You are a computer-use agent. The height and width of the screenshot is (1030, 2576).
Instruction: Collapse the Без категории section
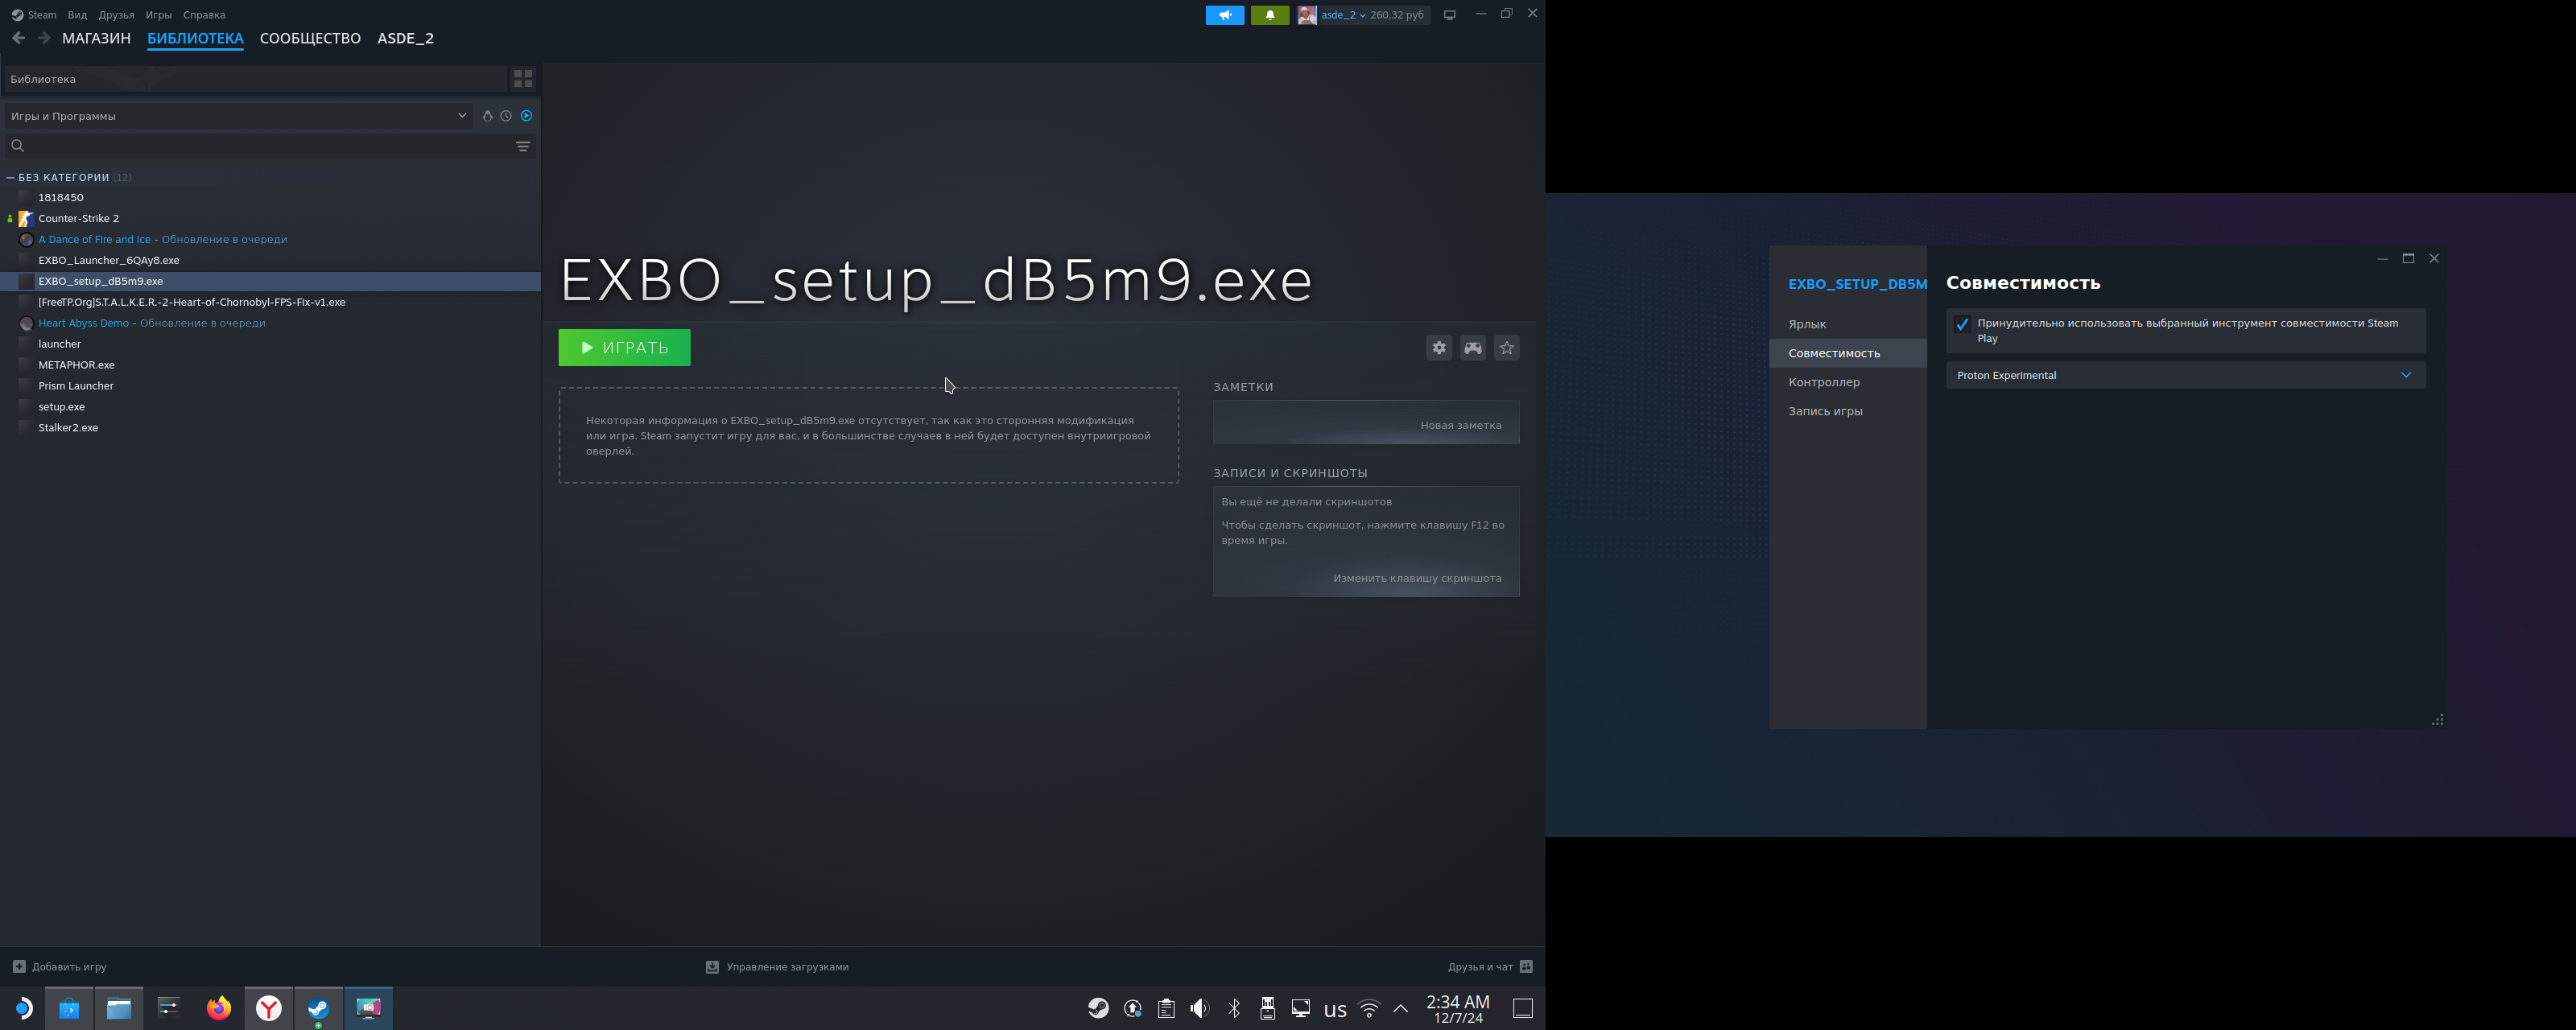[11, 177]
